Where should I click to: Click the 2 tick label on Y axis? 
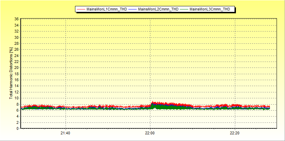[18, 122]
